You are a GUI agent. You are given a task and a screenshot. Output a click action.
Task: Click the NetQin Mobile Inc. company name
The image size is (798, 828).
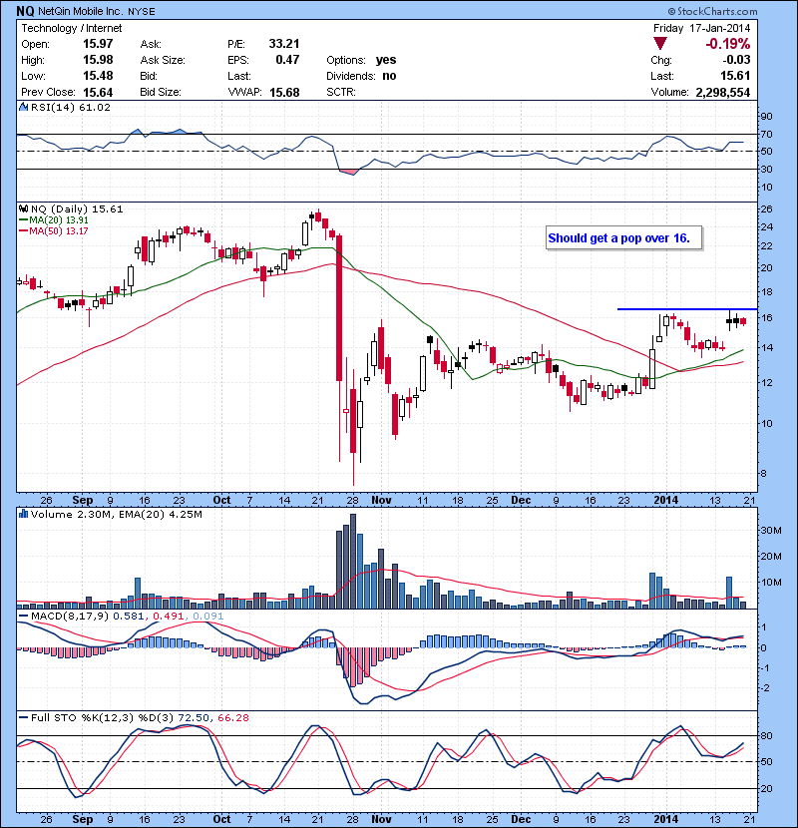pos(81,12)
